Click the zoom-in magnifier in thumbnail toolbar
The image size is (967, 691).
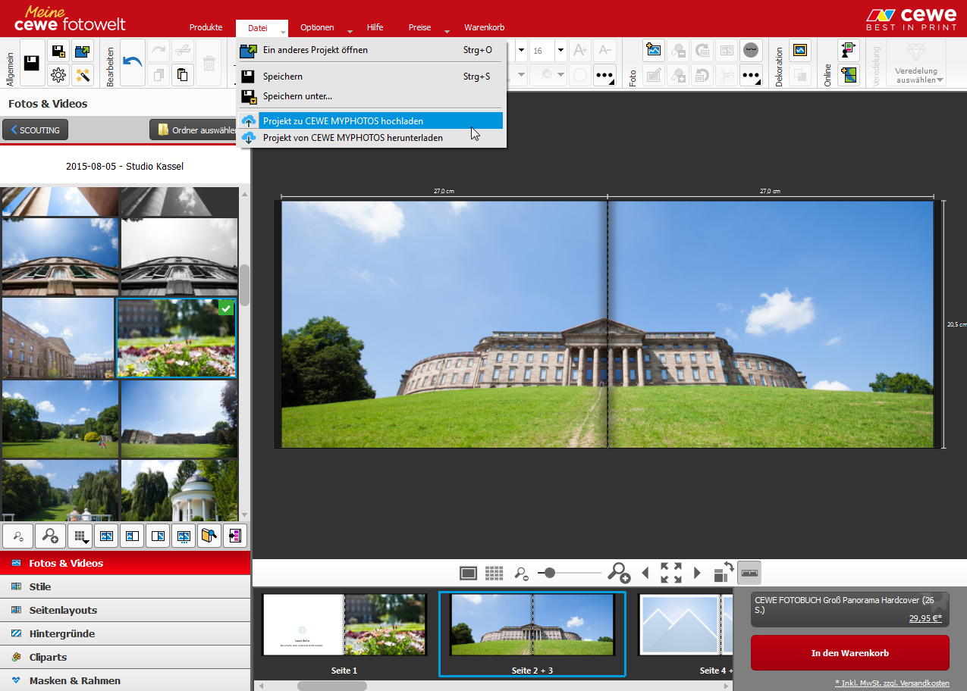point(51,536)
